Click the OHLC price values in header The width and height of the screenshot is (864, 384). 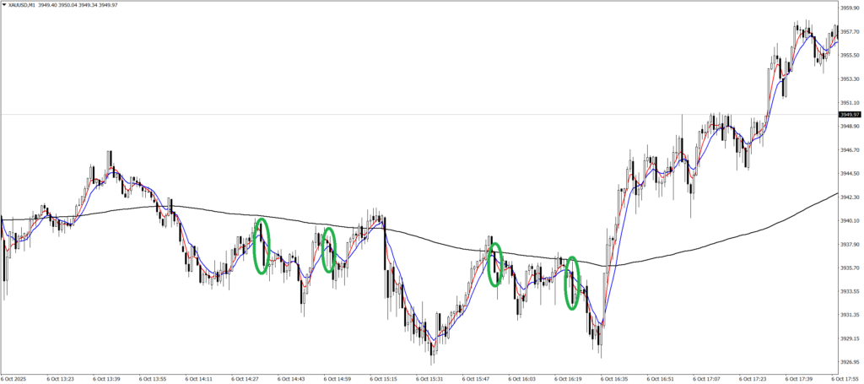point(88,5)
